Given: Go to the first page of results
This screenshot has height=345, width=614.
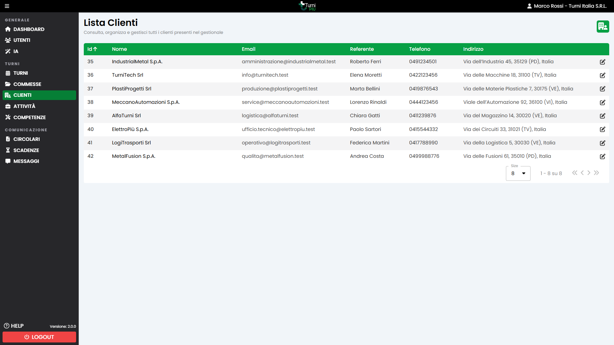Looking at the screenshot, I should coord(575,173).
